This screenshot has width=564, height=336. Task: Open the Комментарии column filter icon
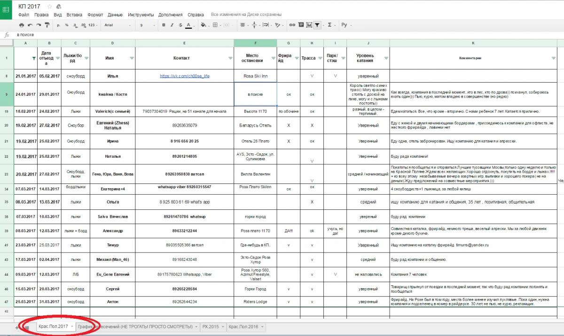coord(554,58)
